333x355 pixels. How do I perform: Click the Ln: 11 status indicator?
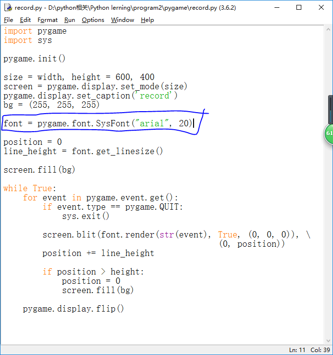[297, 350]
